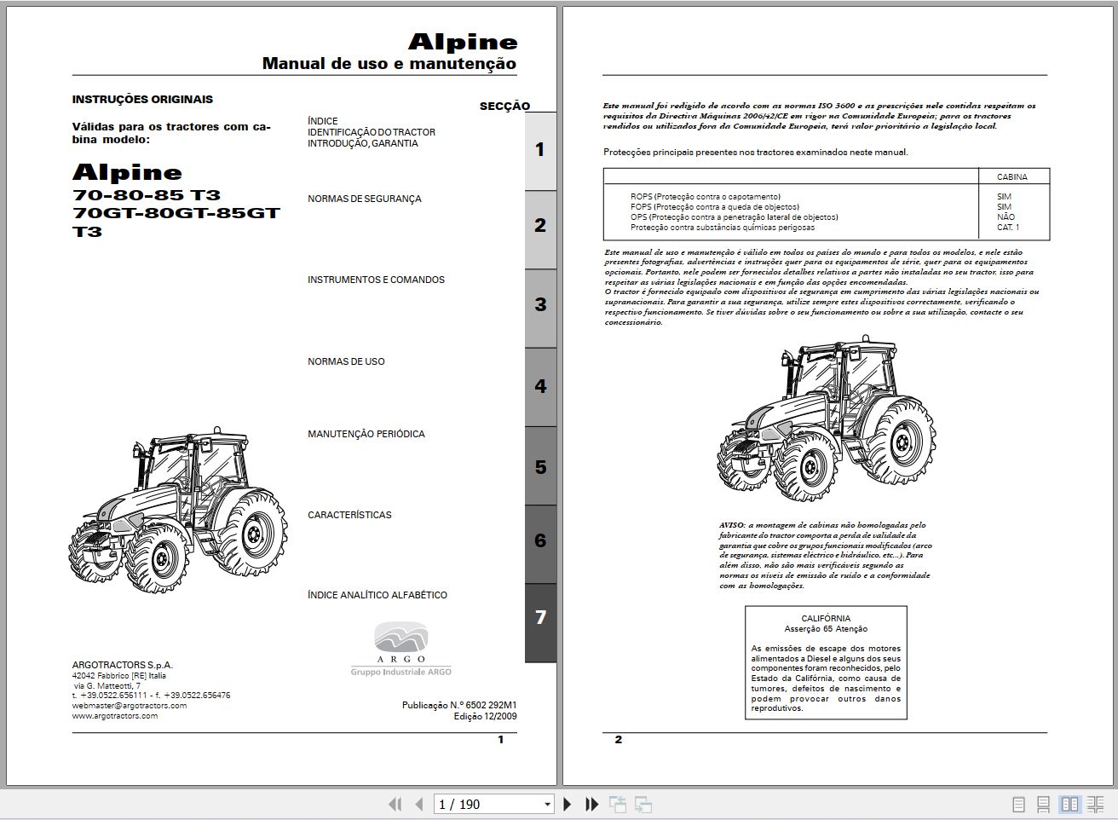Click the ARGO logo image
Image resolution: width=1118 pixels, height=820 pixels.
(401, 650)
